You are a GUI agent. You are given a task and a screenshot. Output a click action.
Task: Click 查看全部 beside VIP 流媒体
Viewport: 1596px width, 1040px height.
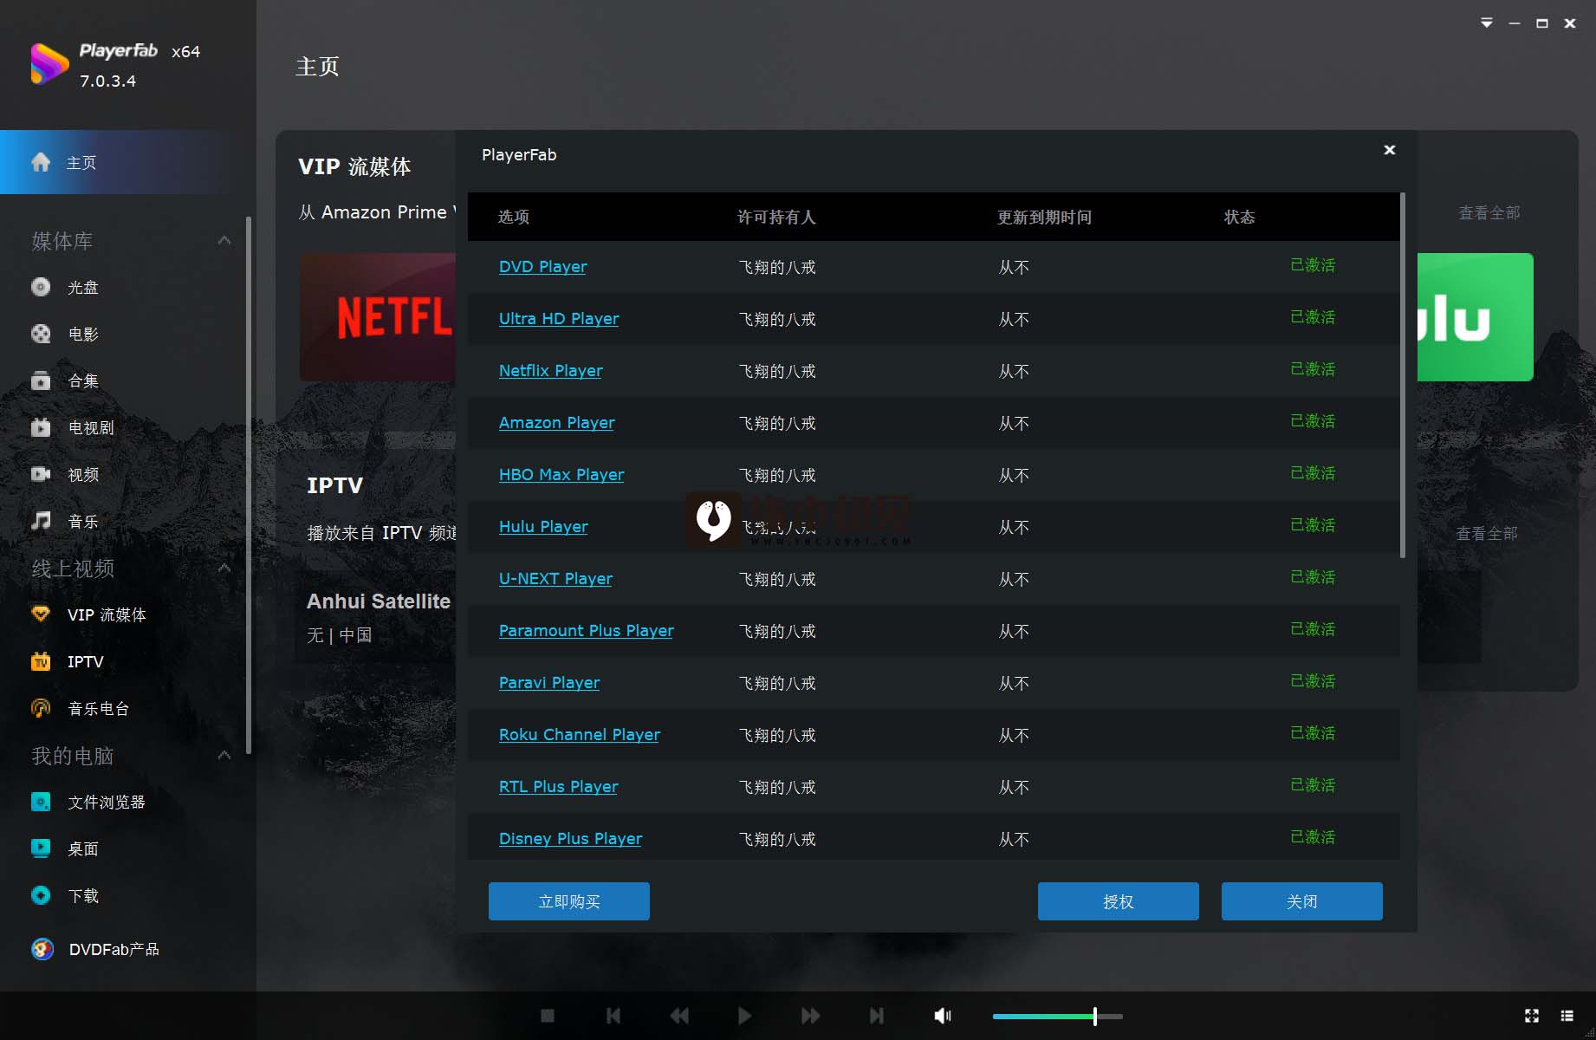click(1489, 213)
